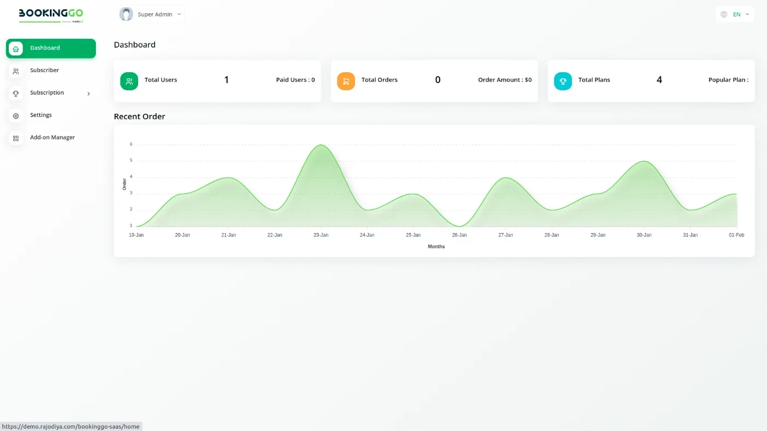
Task: Expand the Subscription submenu chevron
Action: click(x=89, y=94)
